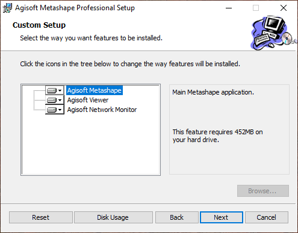Go Back to the previous step

(177, 217)
